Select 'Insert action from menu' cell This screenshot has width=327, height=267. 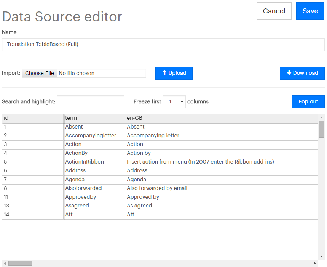pyautogui.click(x=222, y=162)
